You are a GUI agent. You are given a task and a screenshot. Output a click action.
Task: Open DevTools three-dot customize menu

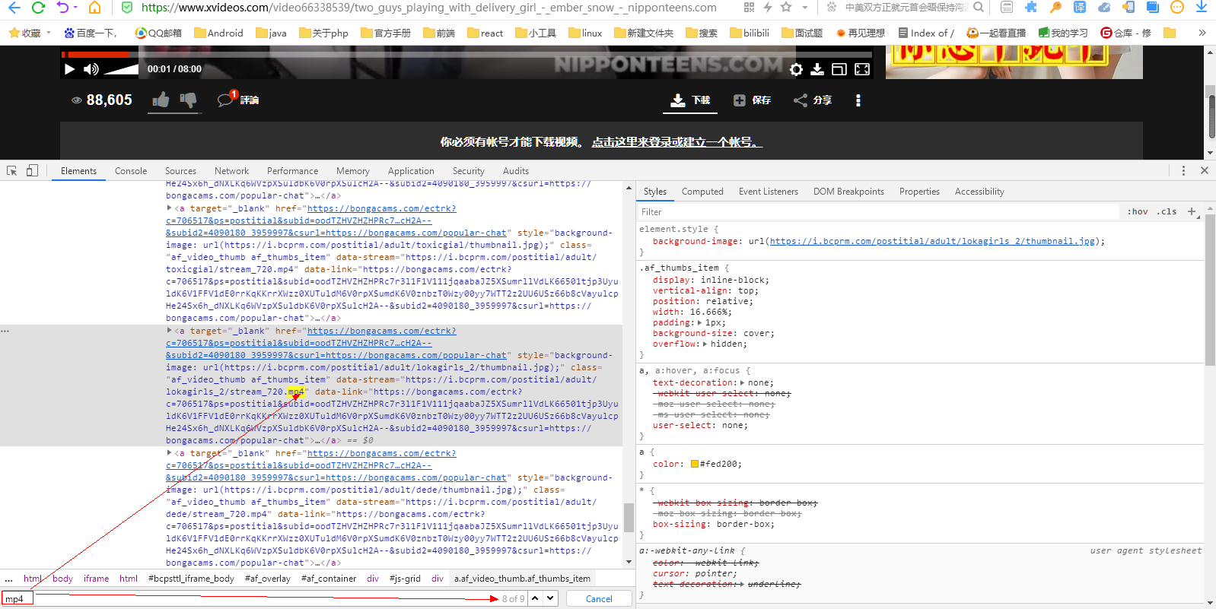[x=1183, y=170]
